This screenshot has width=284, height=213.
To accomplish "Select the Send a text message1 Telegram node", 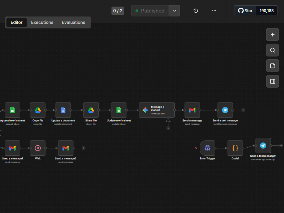I will coord(263,145).
